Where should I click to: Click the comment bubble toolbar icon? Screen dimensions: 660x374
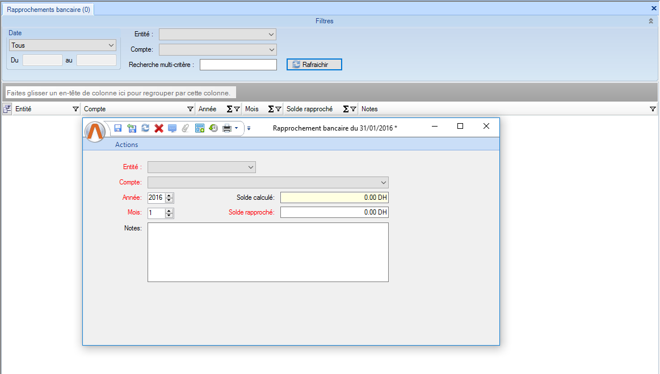(173, 128)
